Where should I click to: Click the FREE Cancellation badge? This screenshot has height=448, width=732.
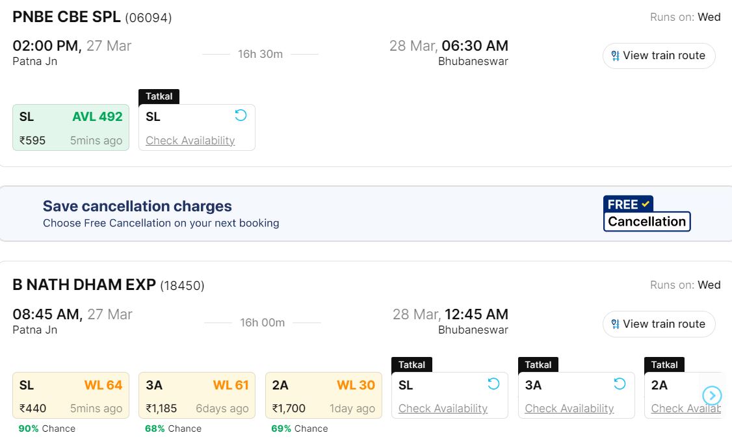coord(646,214)
